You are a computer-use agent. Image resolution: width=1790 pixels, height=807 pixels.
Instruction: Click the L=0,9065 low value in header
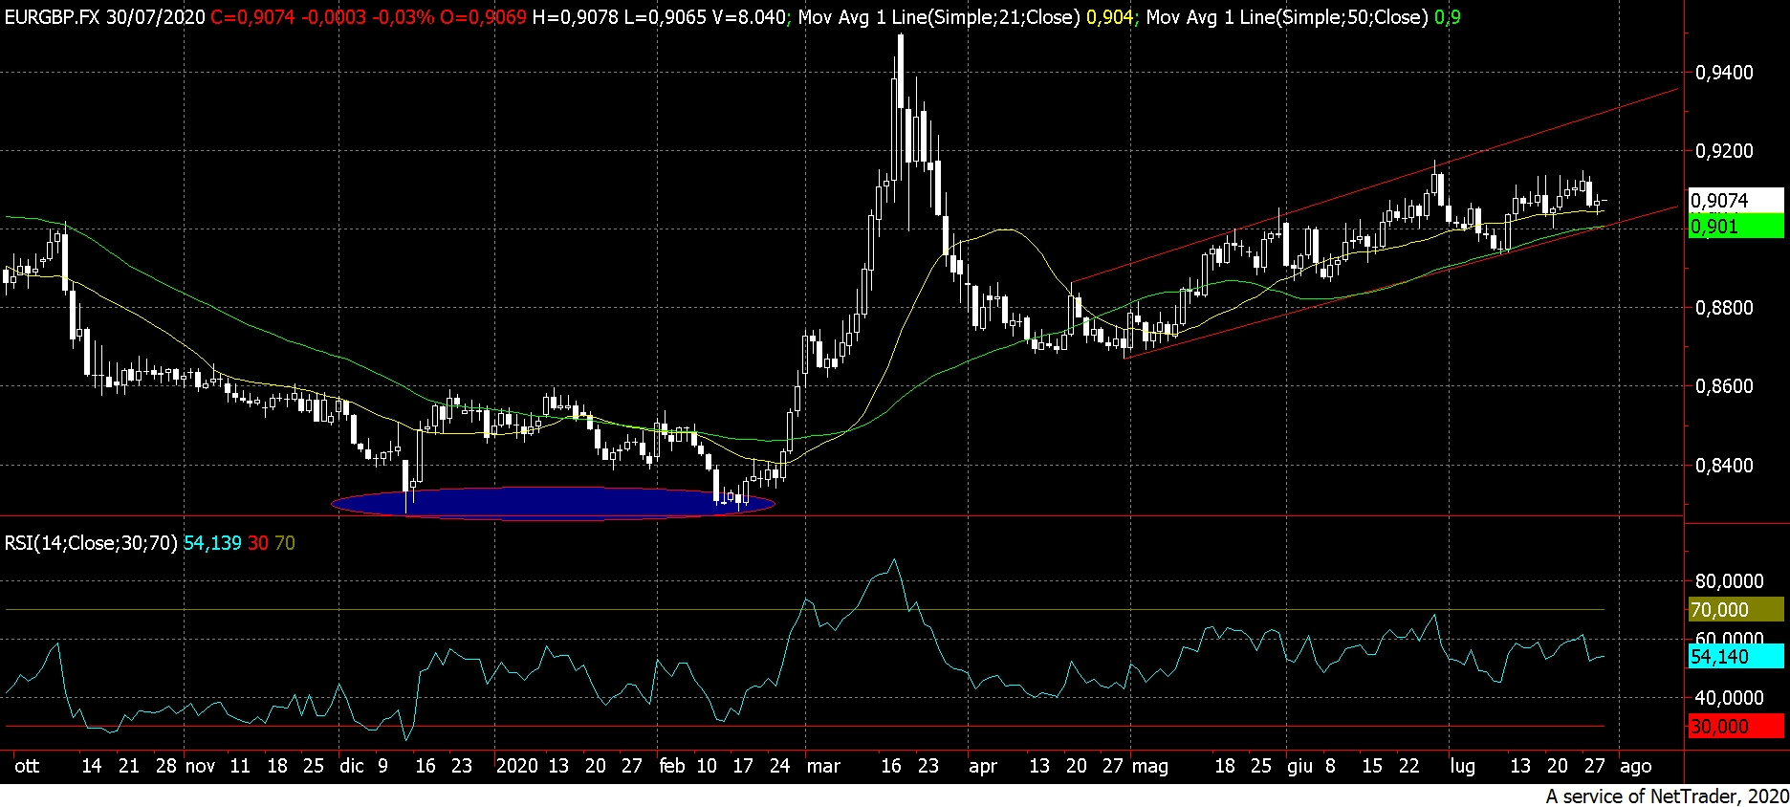[666, 17]
